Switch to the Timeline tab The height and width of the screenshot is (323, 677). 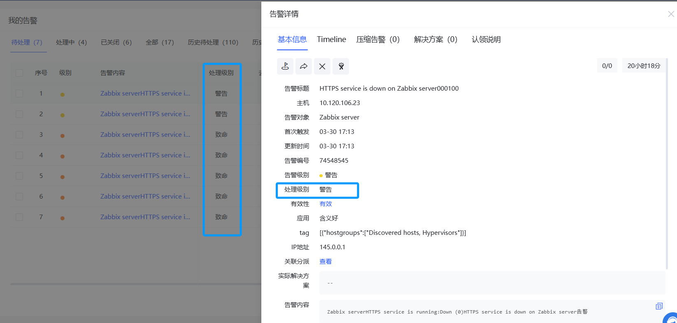[331, 40]
